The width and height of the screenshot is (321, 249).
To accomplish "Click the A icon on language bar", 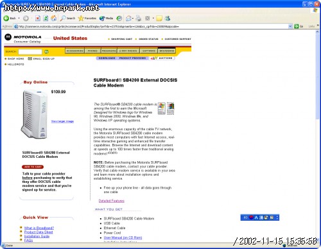I will 256,218.
